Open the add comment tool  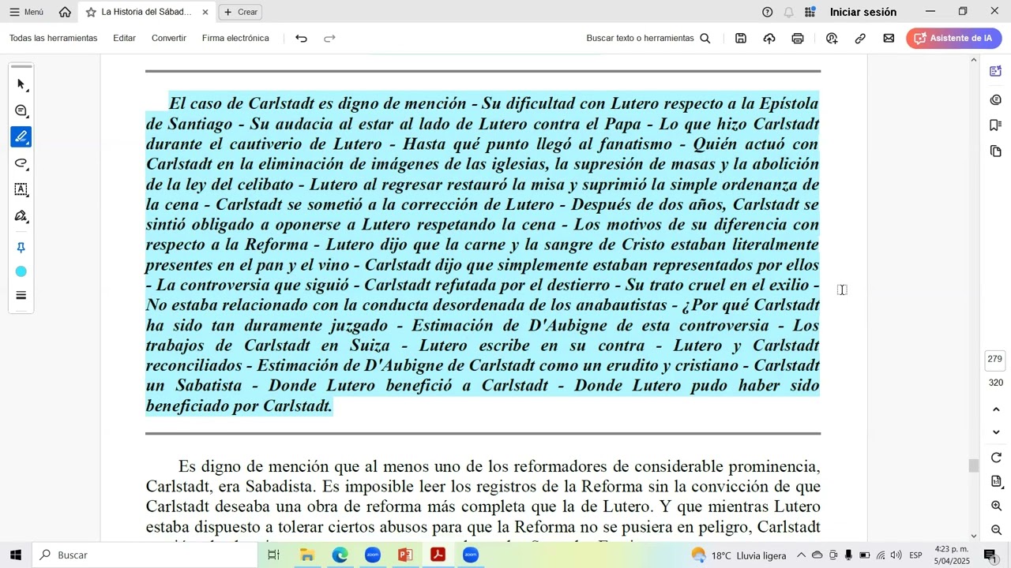21,111
